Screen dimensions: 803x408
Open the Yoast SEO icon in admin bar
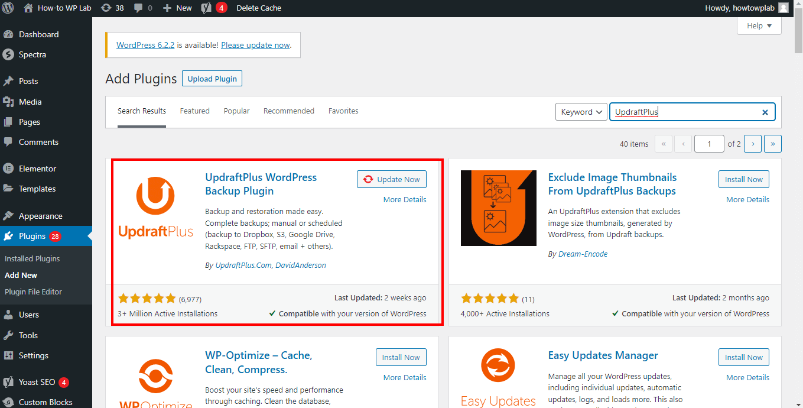[206, 8]
